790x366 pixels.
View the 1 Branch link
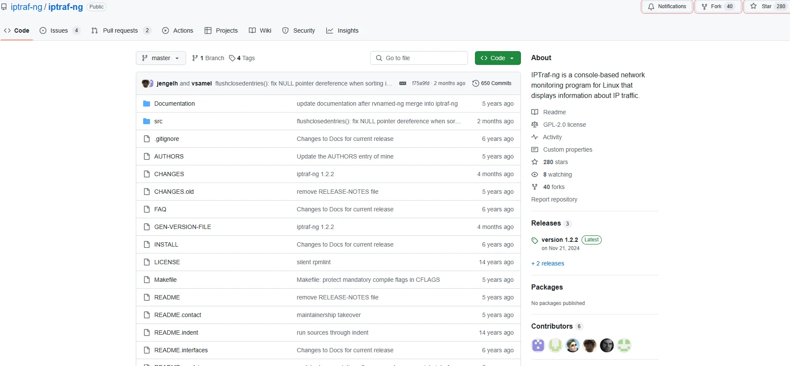(208, 58)
